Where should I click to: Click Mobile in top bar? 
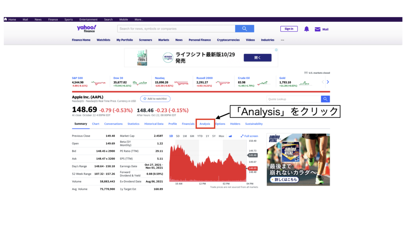[124, 19]
